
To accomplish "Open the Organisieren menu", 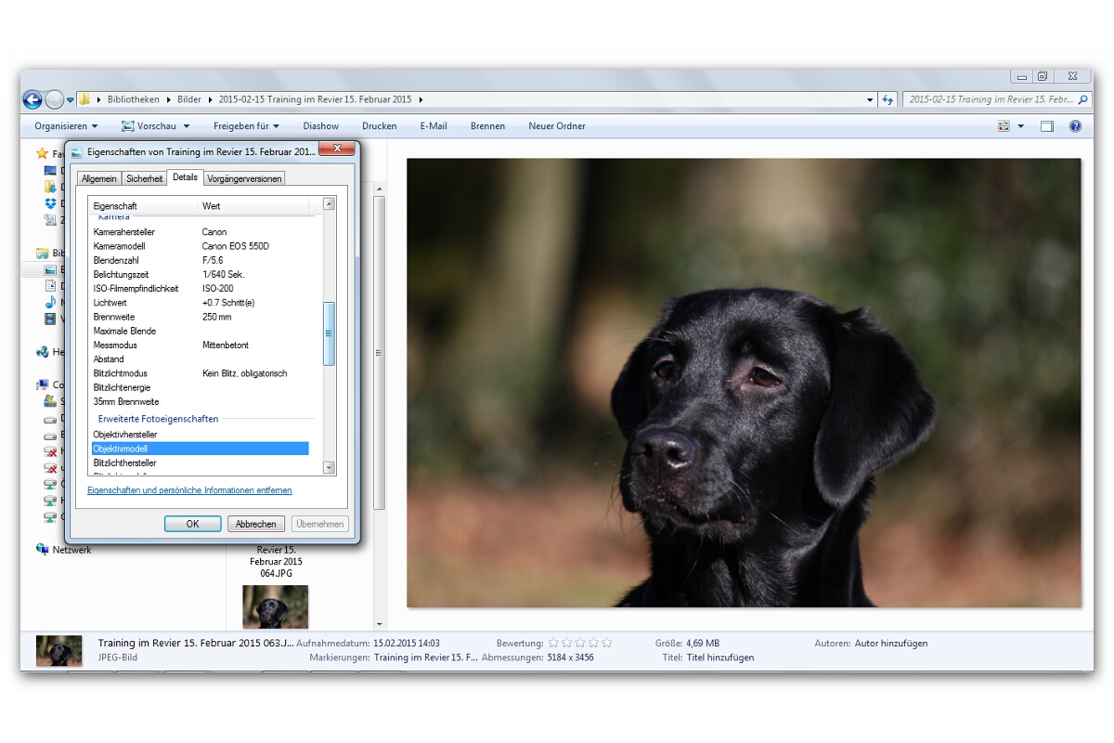I will pyautogui.click(x=66, y=126).
